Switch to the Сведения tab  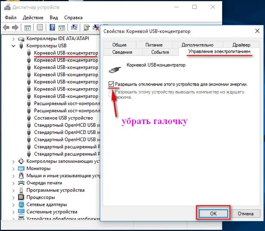click(x=122, y=52)
